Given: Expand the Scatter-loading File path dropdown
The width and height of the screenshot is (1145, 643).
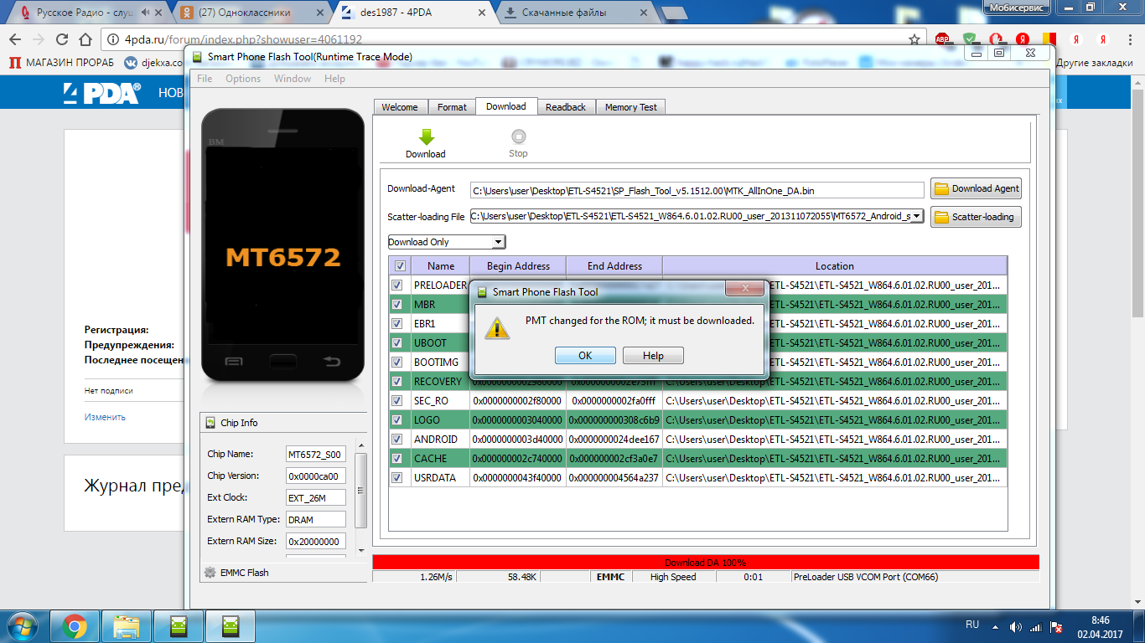Looking at the screenshot, I should [915, 216].
